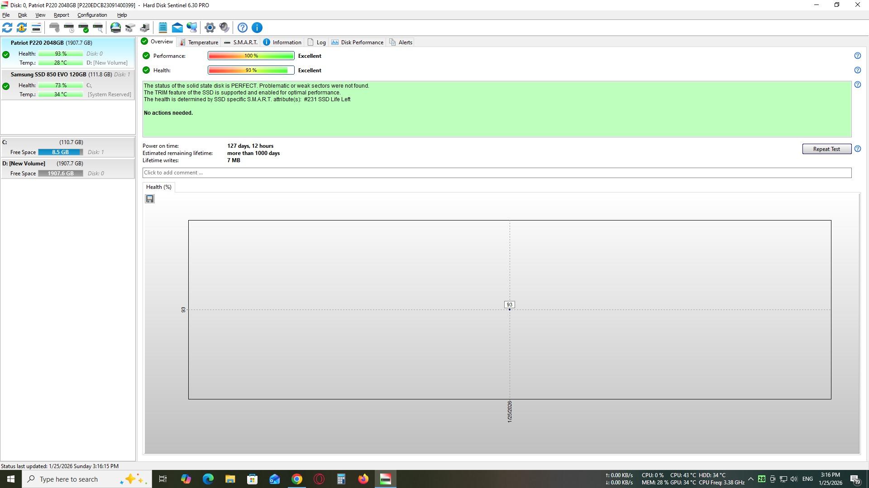Click the disk with green checkmark icon
Screen dimensions: 869x488
click(x=83, y=28)
